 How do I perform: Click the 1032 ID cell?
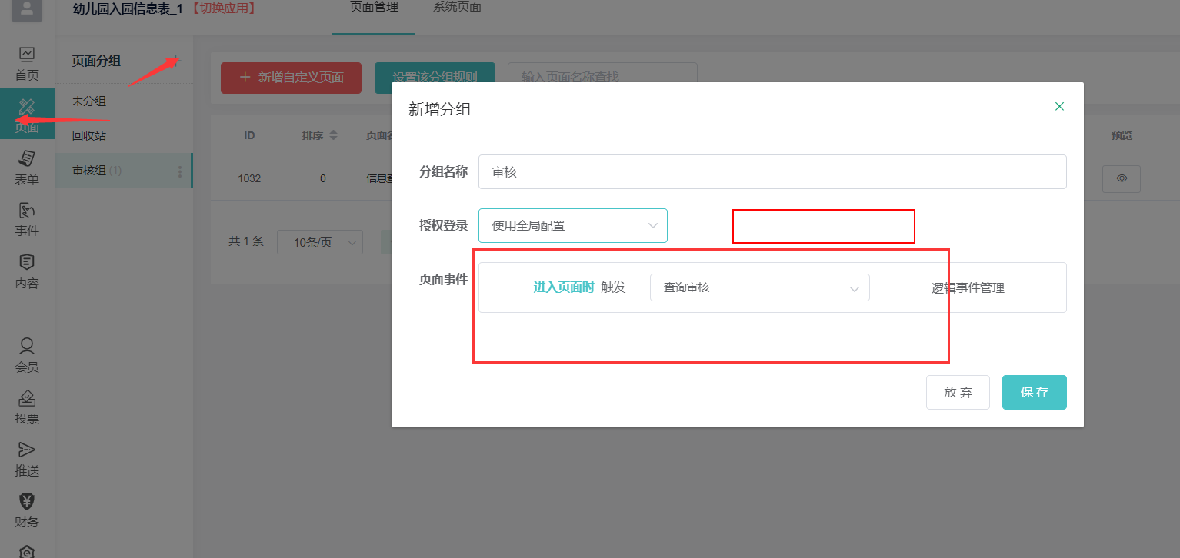(x=249, y=178)
